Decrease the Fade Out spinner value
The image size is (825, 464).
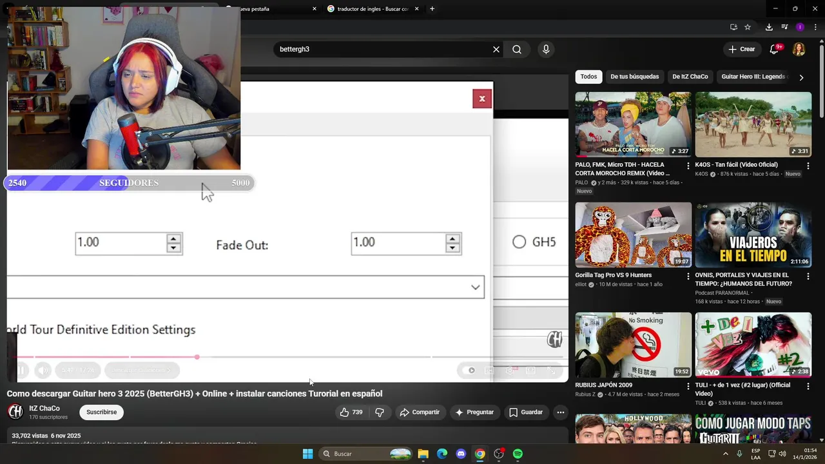[x=452, y=247]
